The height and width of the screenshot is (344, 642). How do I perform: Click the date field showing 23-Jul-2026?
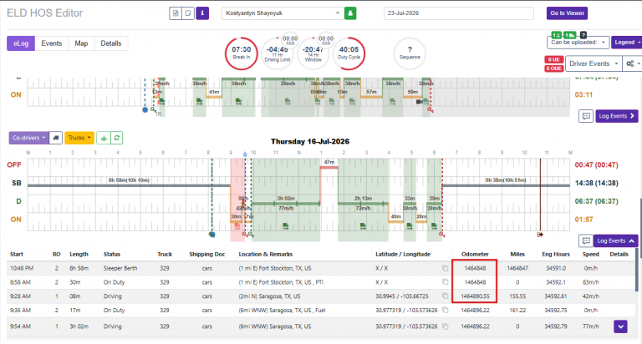pos(459,13)
